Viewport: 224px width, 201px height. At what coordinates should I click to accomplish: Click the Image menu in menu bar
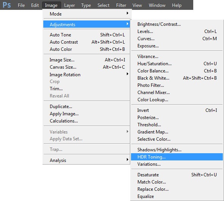click(x=51, y=5)
